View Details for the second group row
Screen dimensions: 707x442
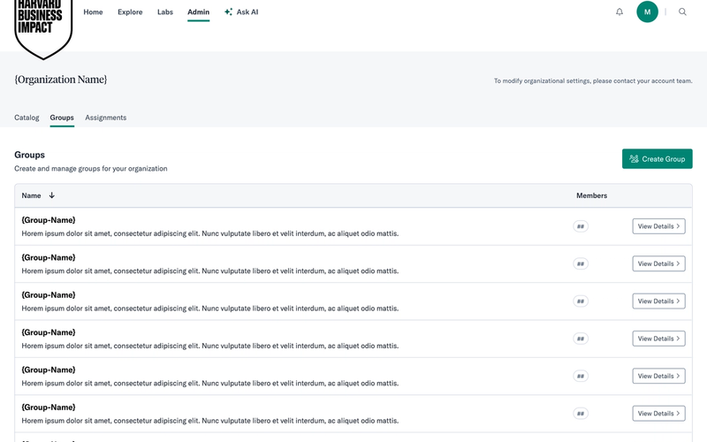[658, 263]
